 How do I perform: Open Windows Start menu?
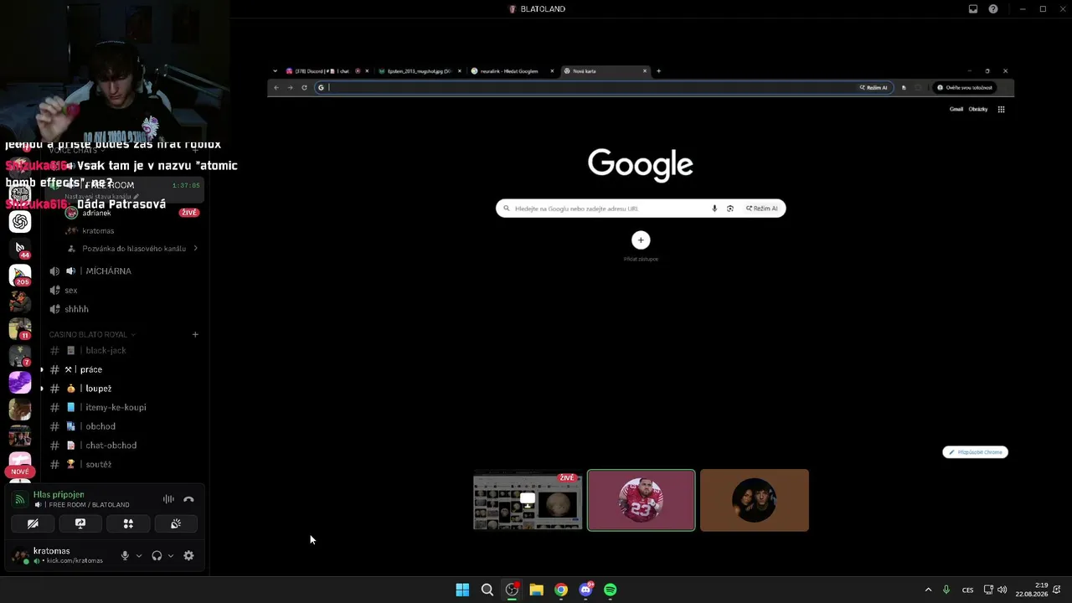point(462,590)
